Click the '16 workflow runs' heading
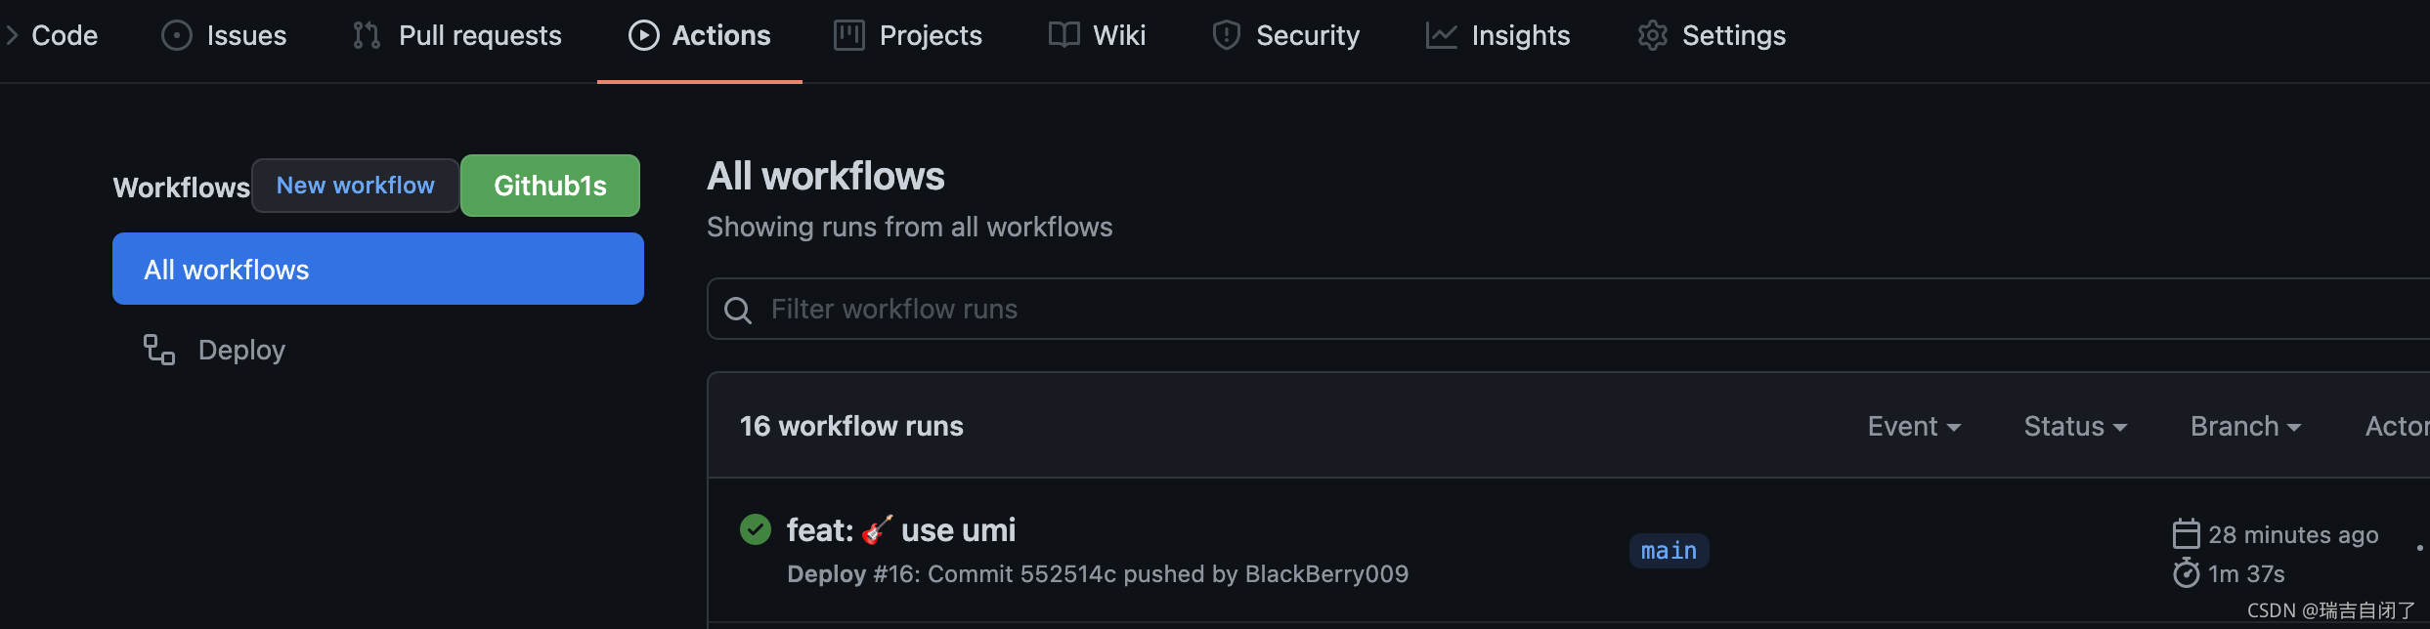The width and height of the screenshot is (2430, 629). pyautogui.click(x=851, y=426)
